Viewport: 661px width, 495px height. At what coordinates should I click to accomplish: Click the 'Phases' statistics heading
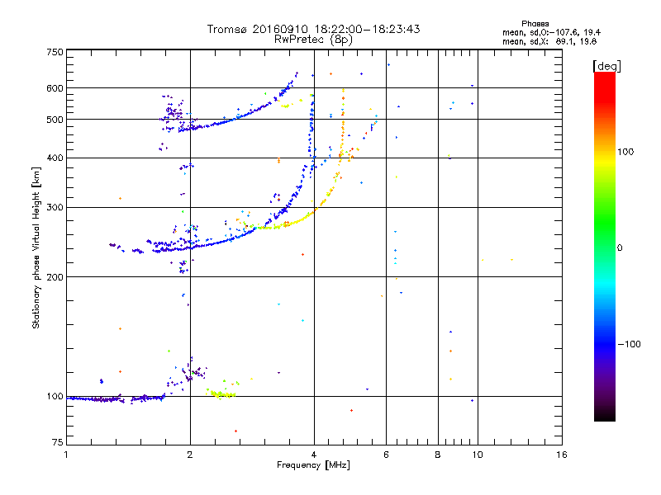535,24
